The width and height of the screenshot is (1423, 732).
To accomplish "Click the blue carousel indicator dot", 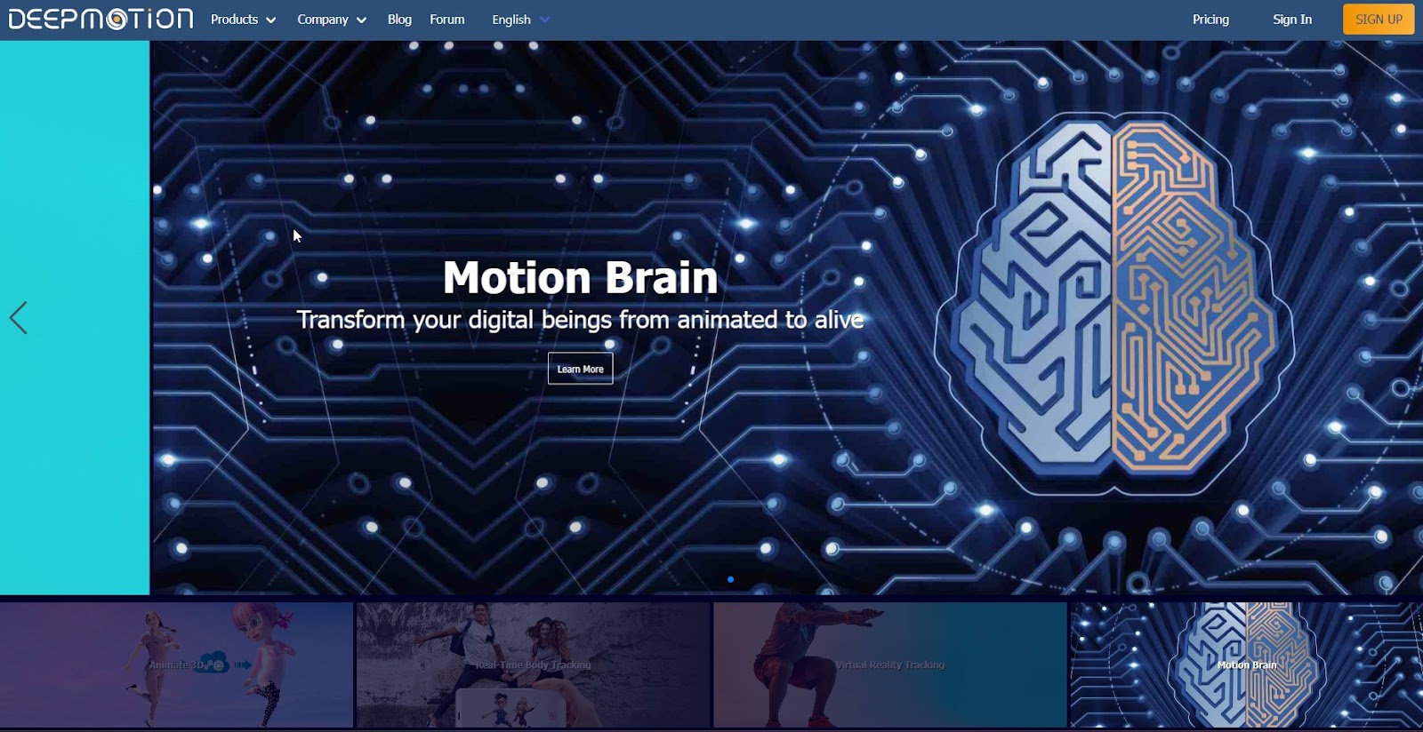I will (x=730, y=579).
